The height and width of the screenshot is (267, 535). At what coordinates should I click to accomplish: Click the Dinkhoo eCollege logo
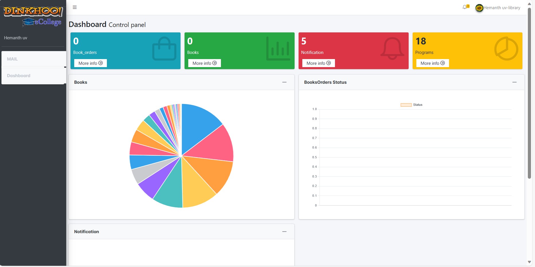click(33, 16)
